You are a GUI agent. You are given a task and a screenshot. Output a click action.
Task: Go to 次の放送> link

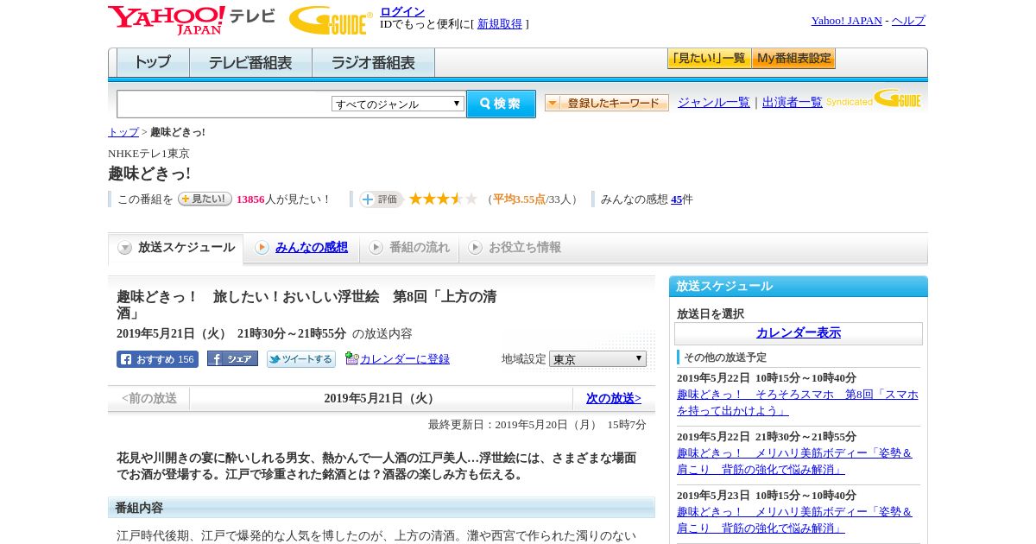614,399
